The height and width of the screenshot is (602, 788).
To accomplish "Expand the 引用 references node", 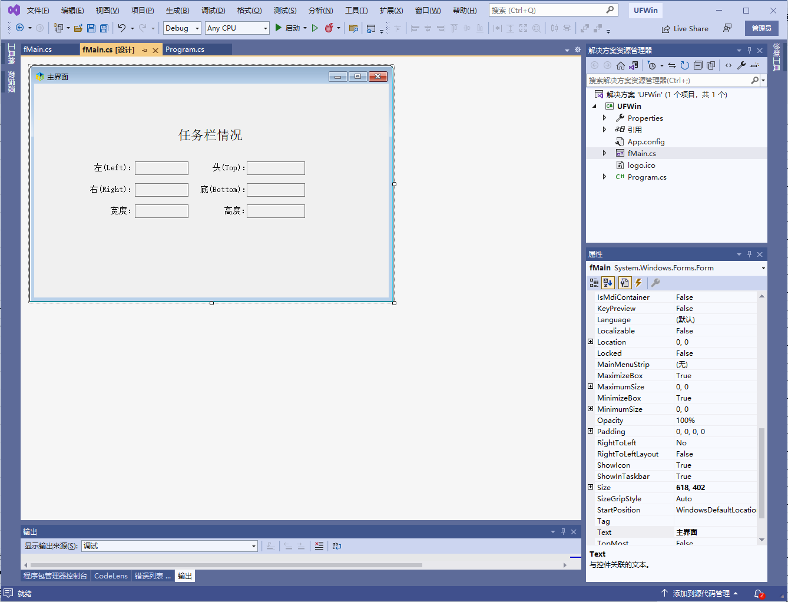I will coord(604,130).
